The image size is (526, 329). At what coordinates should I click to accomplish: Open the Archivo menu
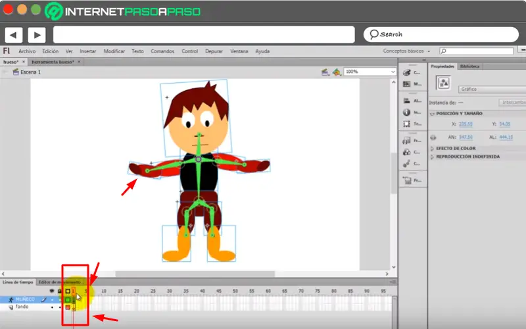pyautogui.click(x=27, y=51)
